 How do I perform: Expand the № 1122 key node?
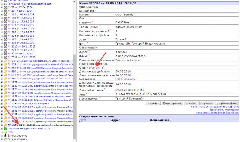click(2, 86)
